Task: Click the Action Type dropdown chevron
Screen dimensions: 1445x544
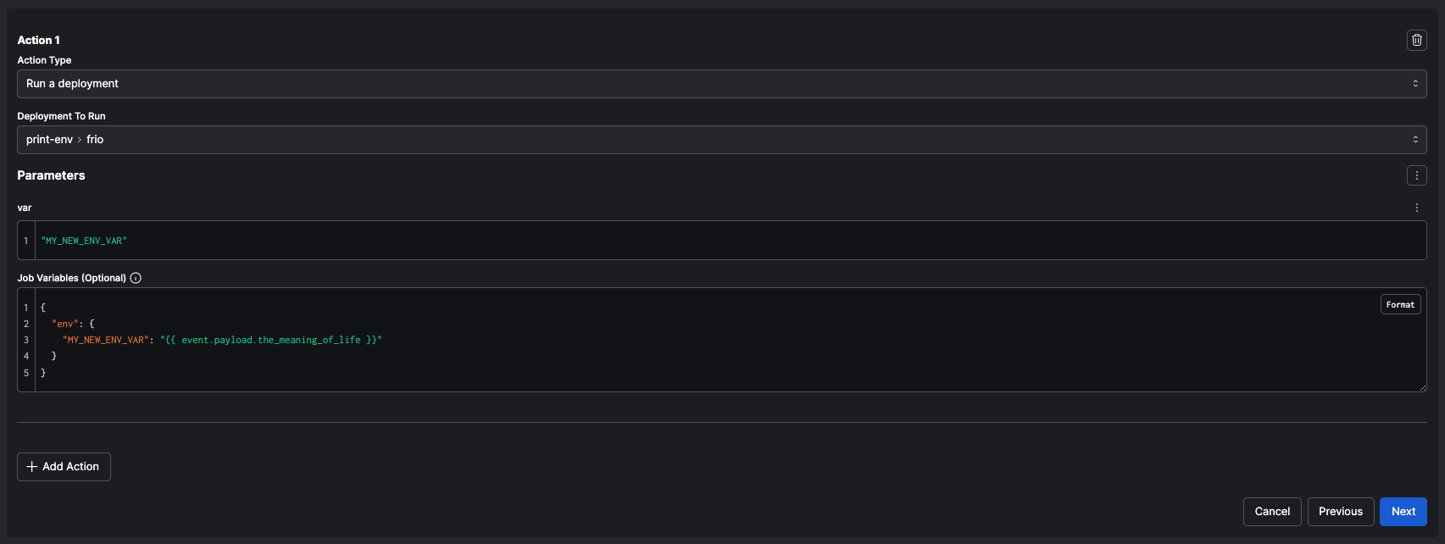Action: 1415,83
